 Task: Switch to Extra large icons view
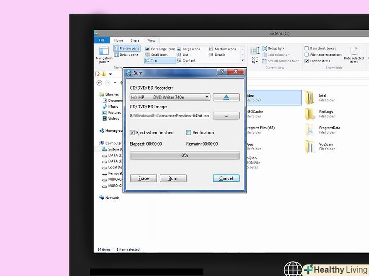(x=160, y=49)
